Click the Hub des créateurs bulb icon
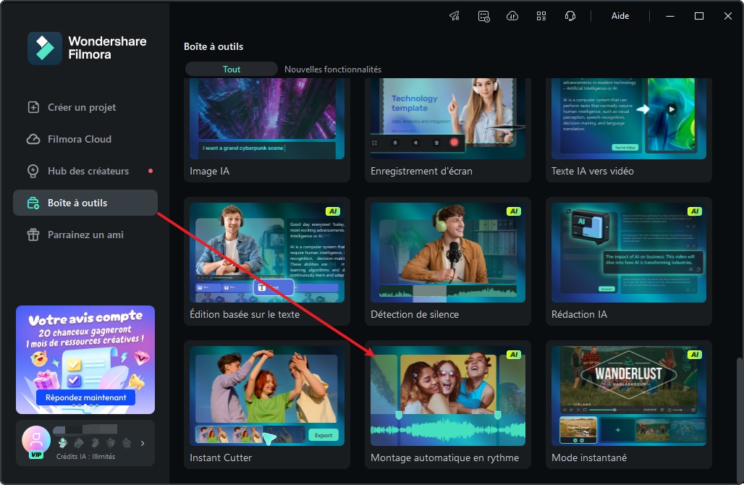The height and width of the screenshot is (485, 744). coord(33,171)
